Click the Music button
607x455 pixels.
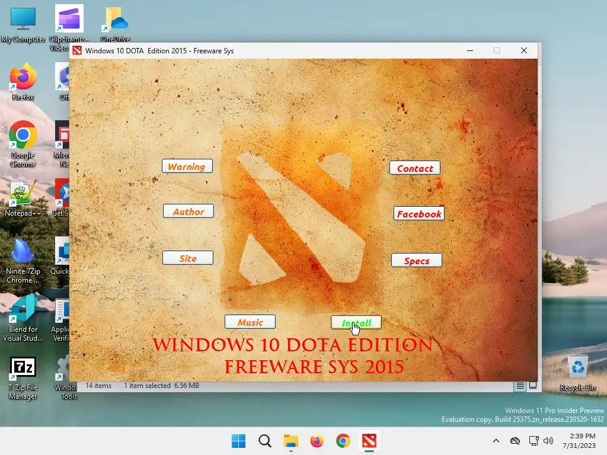[x=250, y=322]
